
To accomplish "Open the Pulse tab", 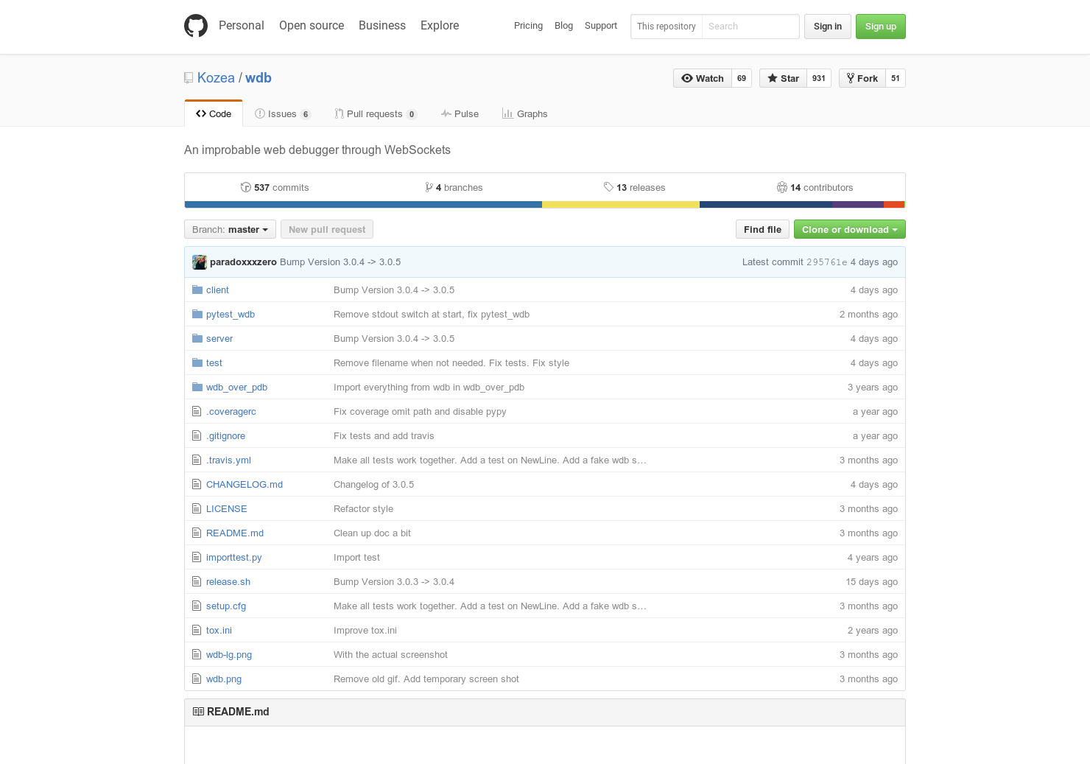I will pyautogui.click(x=460, y=113).
